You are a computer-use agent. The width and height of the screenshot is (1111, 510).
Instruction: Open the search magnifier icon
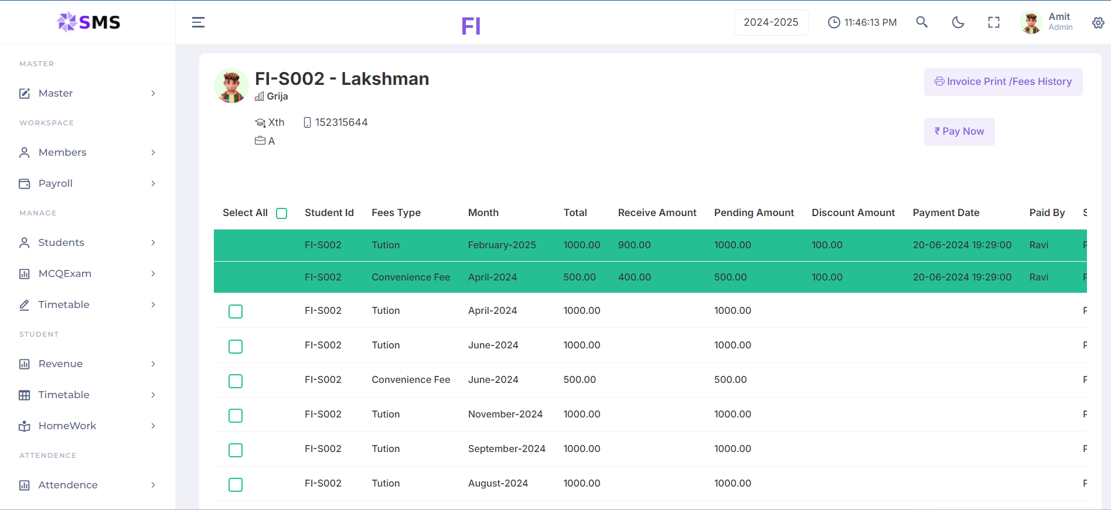(922, 22)
